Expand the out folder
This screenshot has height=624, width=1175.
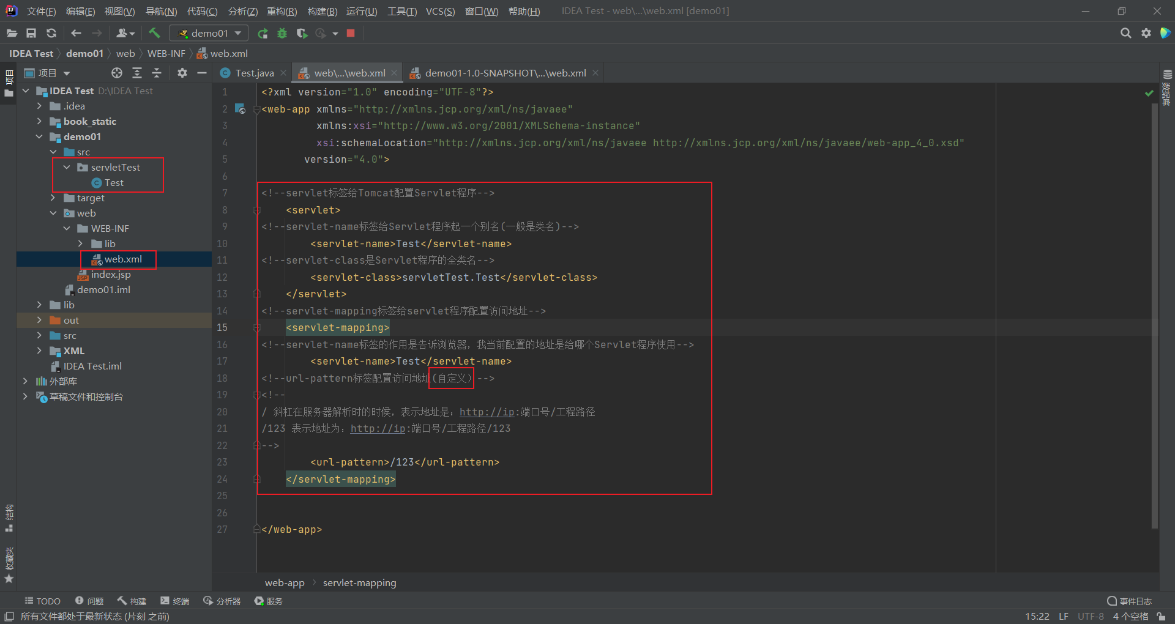pyautogui.click(x=39, y=320)
